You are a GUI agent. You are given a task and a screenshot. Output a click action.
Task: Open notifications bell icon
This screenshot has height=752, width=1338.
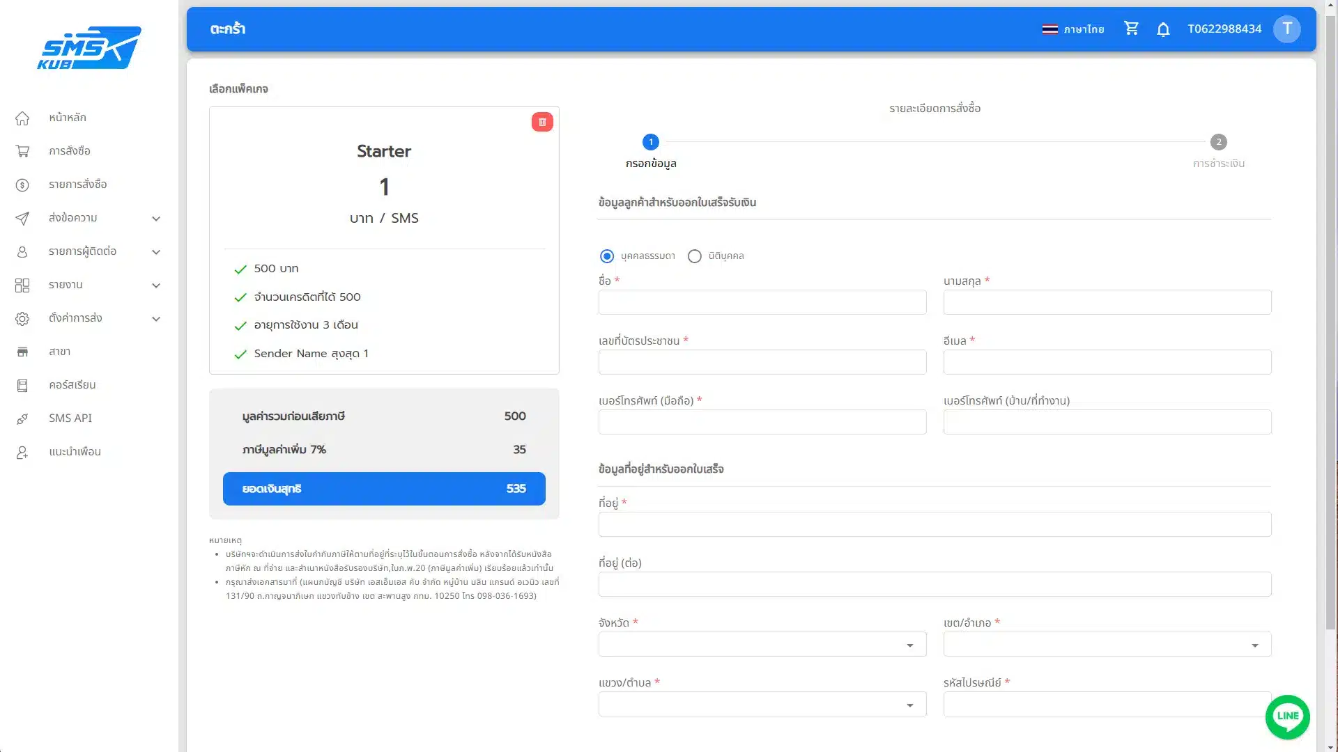pos(1163,29)
